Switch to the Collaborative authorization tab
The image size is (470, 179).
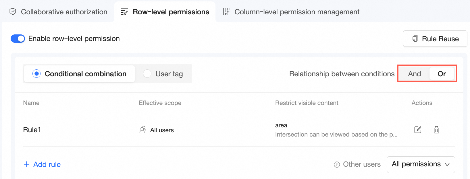(64, 12)
